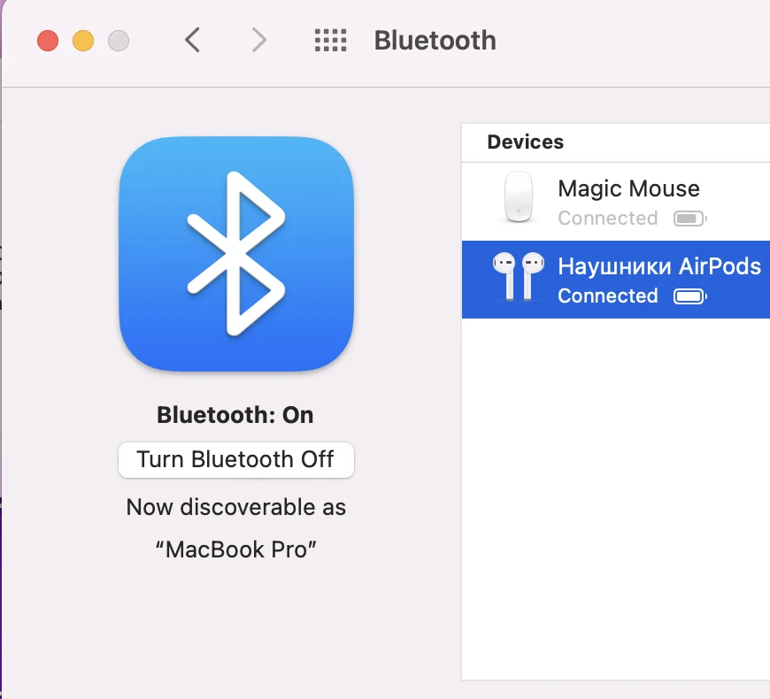The image size is (770, 699).
Task: Click the large Bluetooth logo icon
Action: click(236, 254)
